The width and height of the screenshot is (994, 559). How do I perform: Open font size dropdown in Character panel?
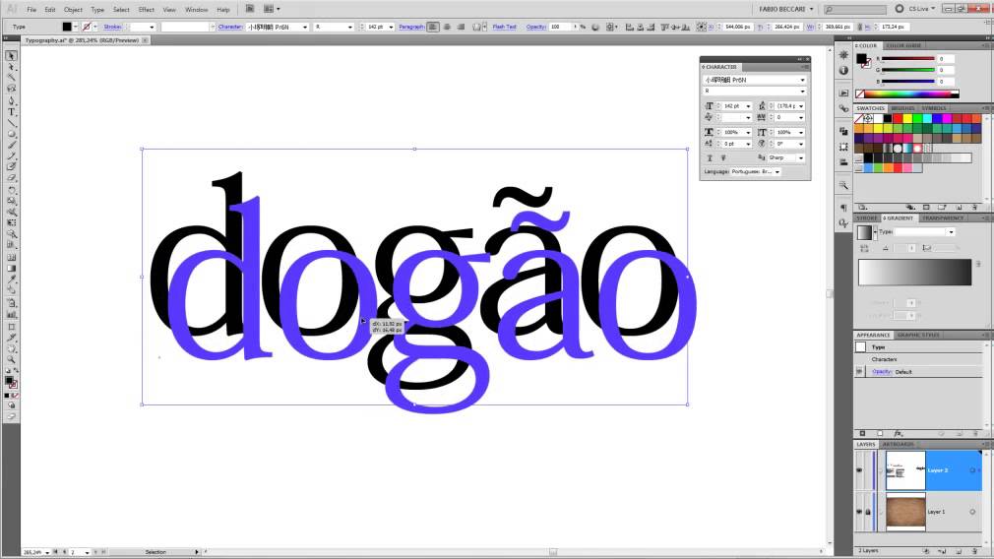[x=748, y=106]
